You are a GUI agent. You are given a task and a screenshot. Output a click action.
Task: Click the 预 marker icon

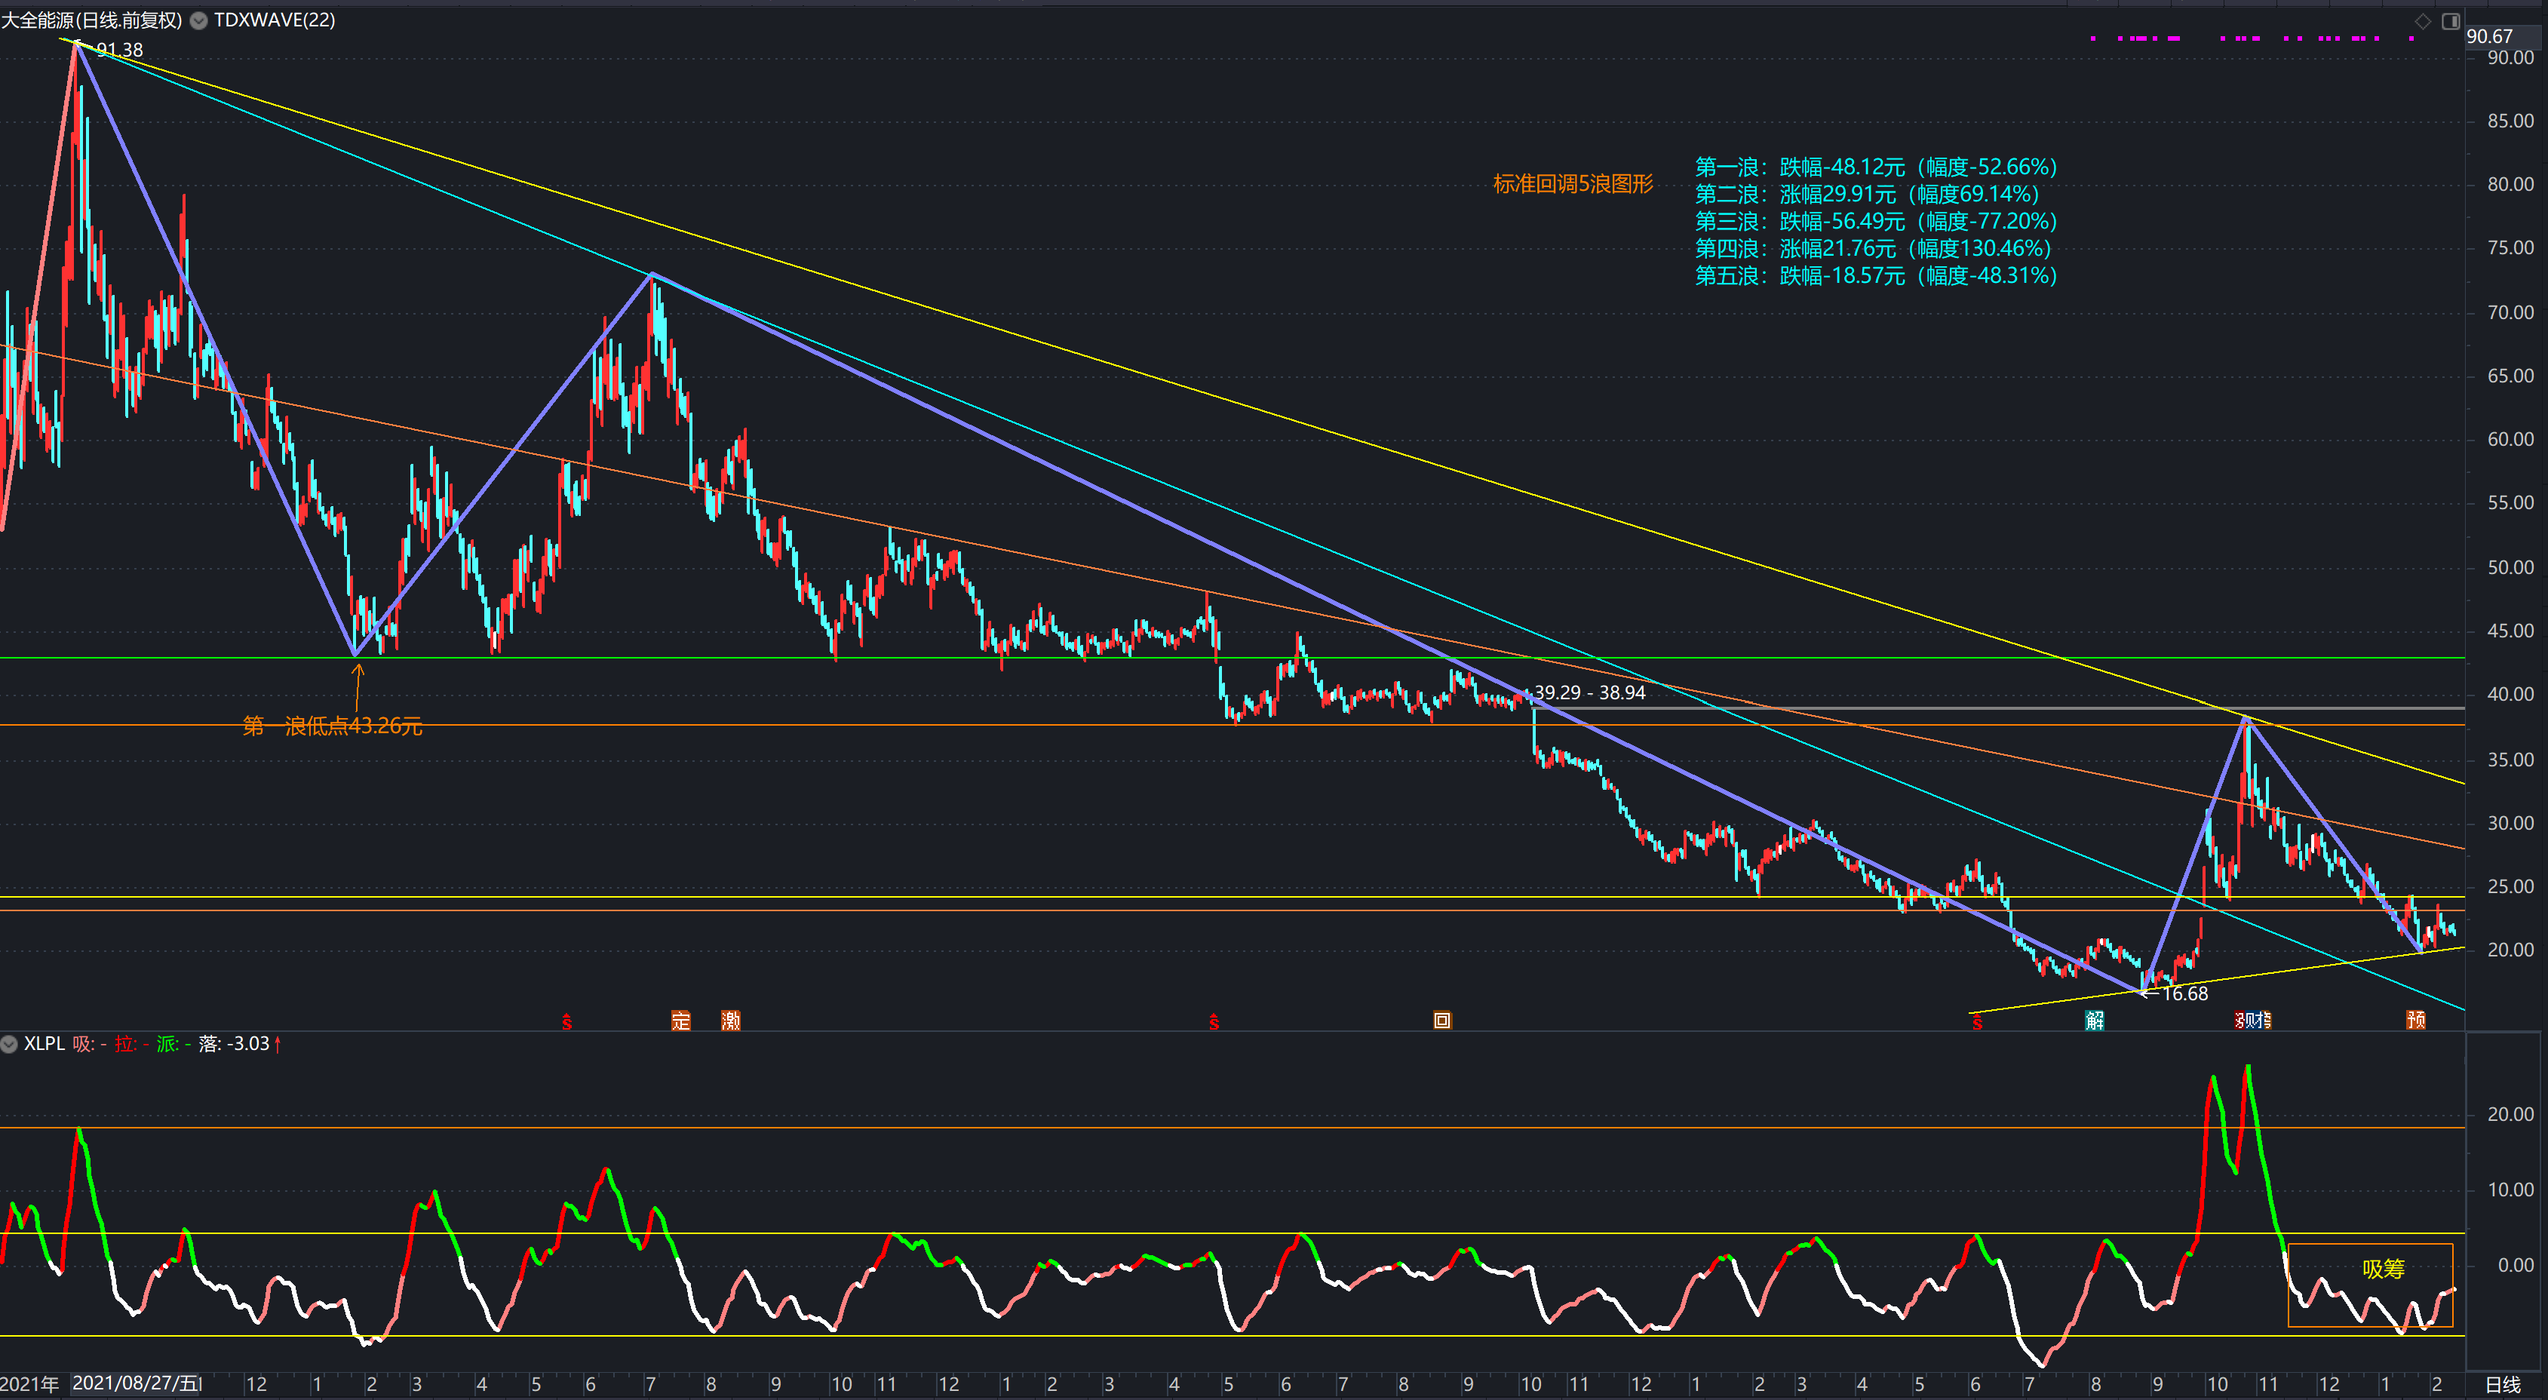[x=2415, y=1020]
